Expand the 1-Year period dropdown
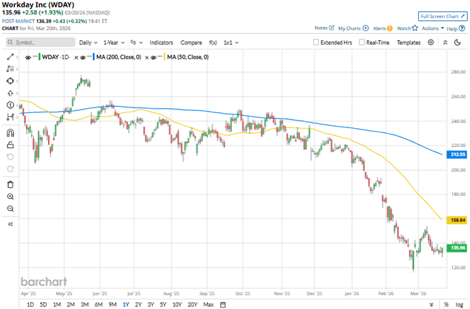This screenshot has width=470, height=309. 114,43
